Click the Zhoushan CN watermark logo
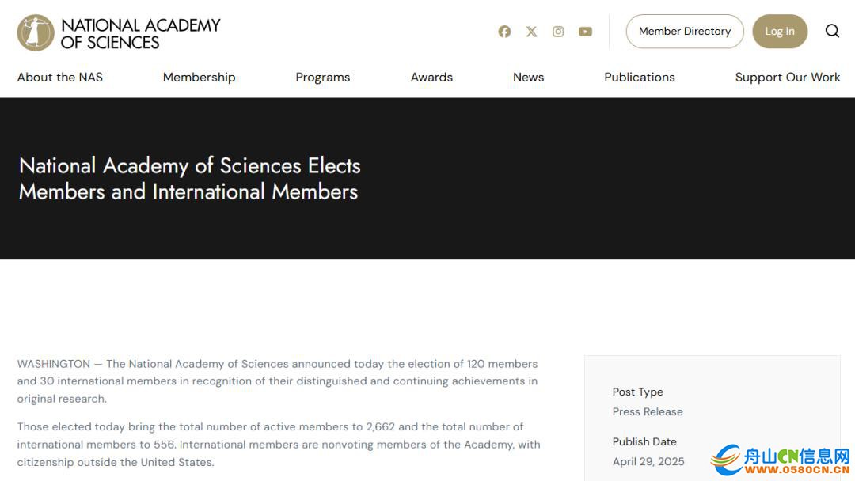 781,460
